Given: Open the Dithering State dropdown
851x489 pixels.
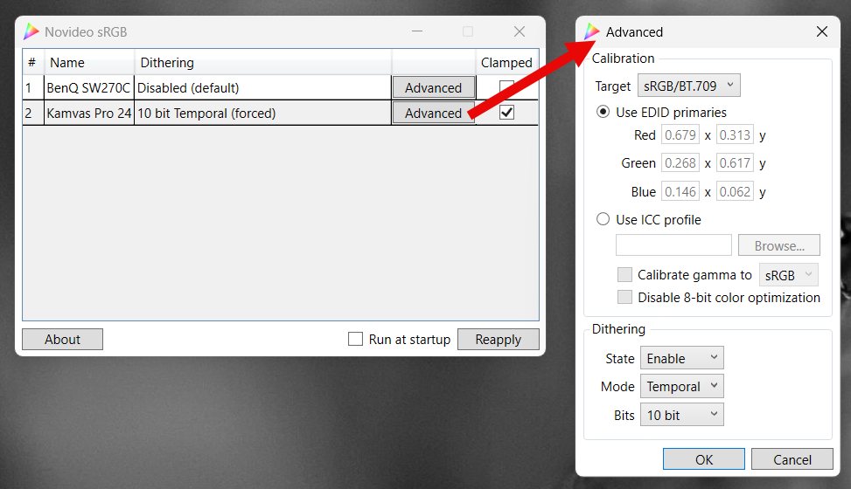Looking at the screenshot, I should 682,358.
